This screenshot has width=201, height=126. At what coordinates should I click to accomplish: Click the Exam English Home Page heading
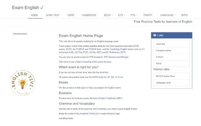[81, 36]
